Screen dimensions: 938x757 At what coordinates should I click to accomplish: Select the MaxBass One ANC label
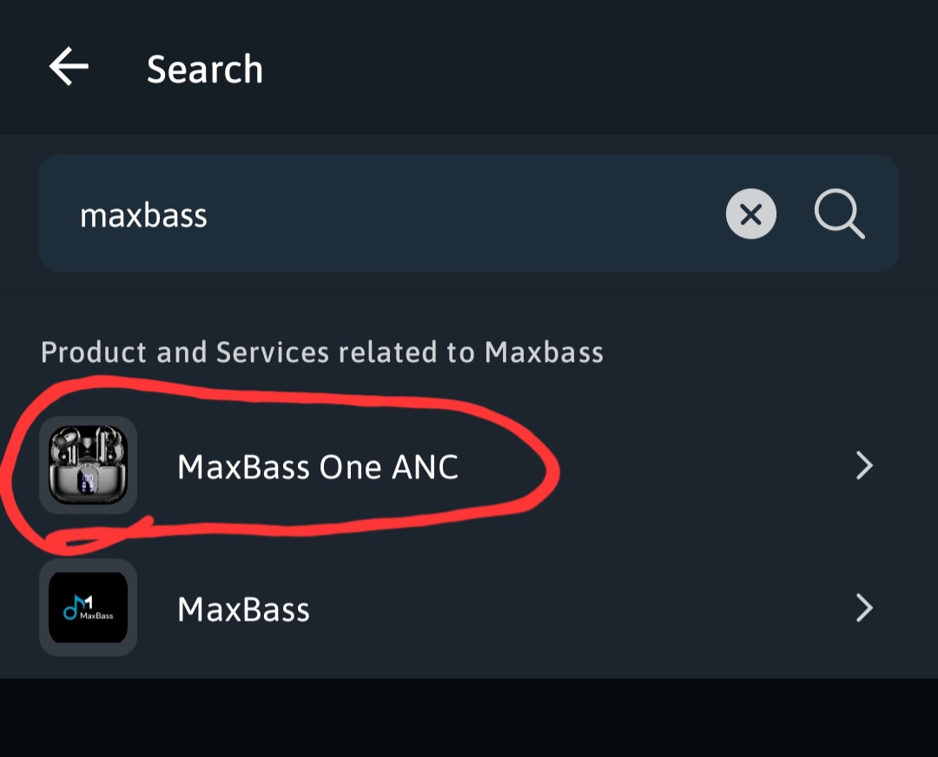pyautogui.click(x=317, y=467)
